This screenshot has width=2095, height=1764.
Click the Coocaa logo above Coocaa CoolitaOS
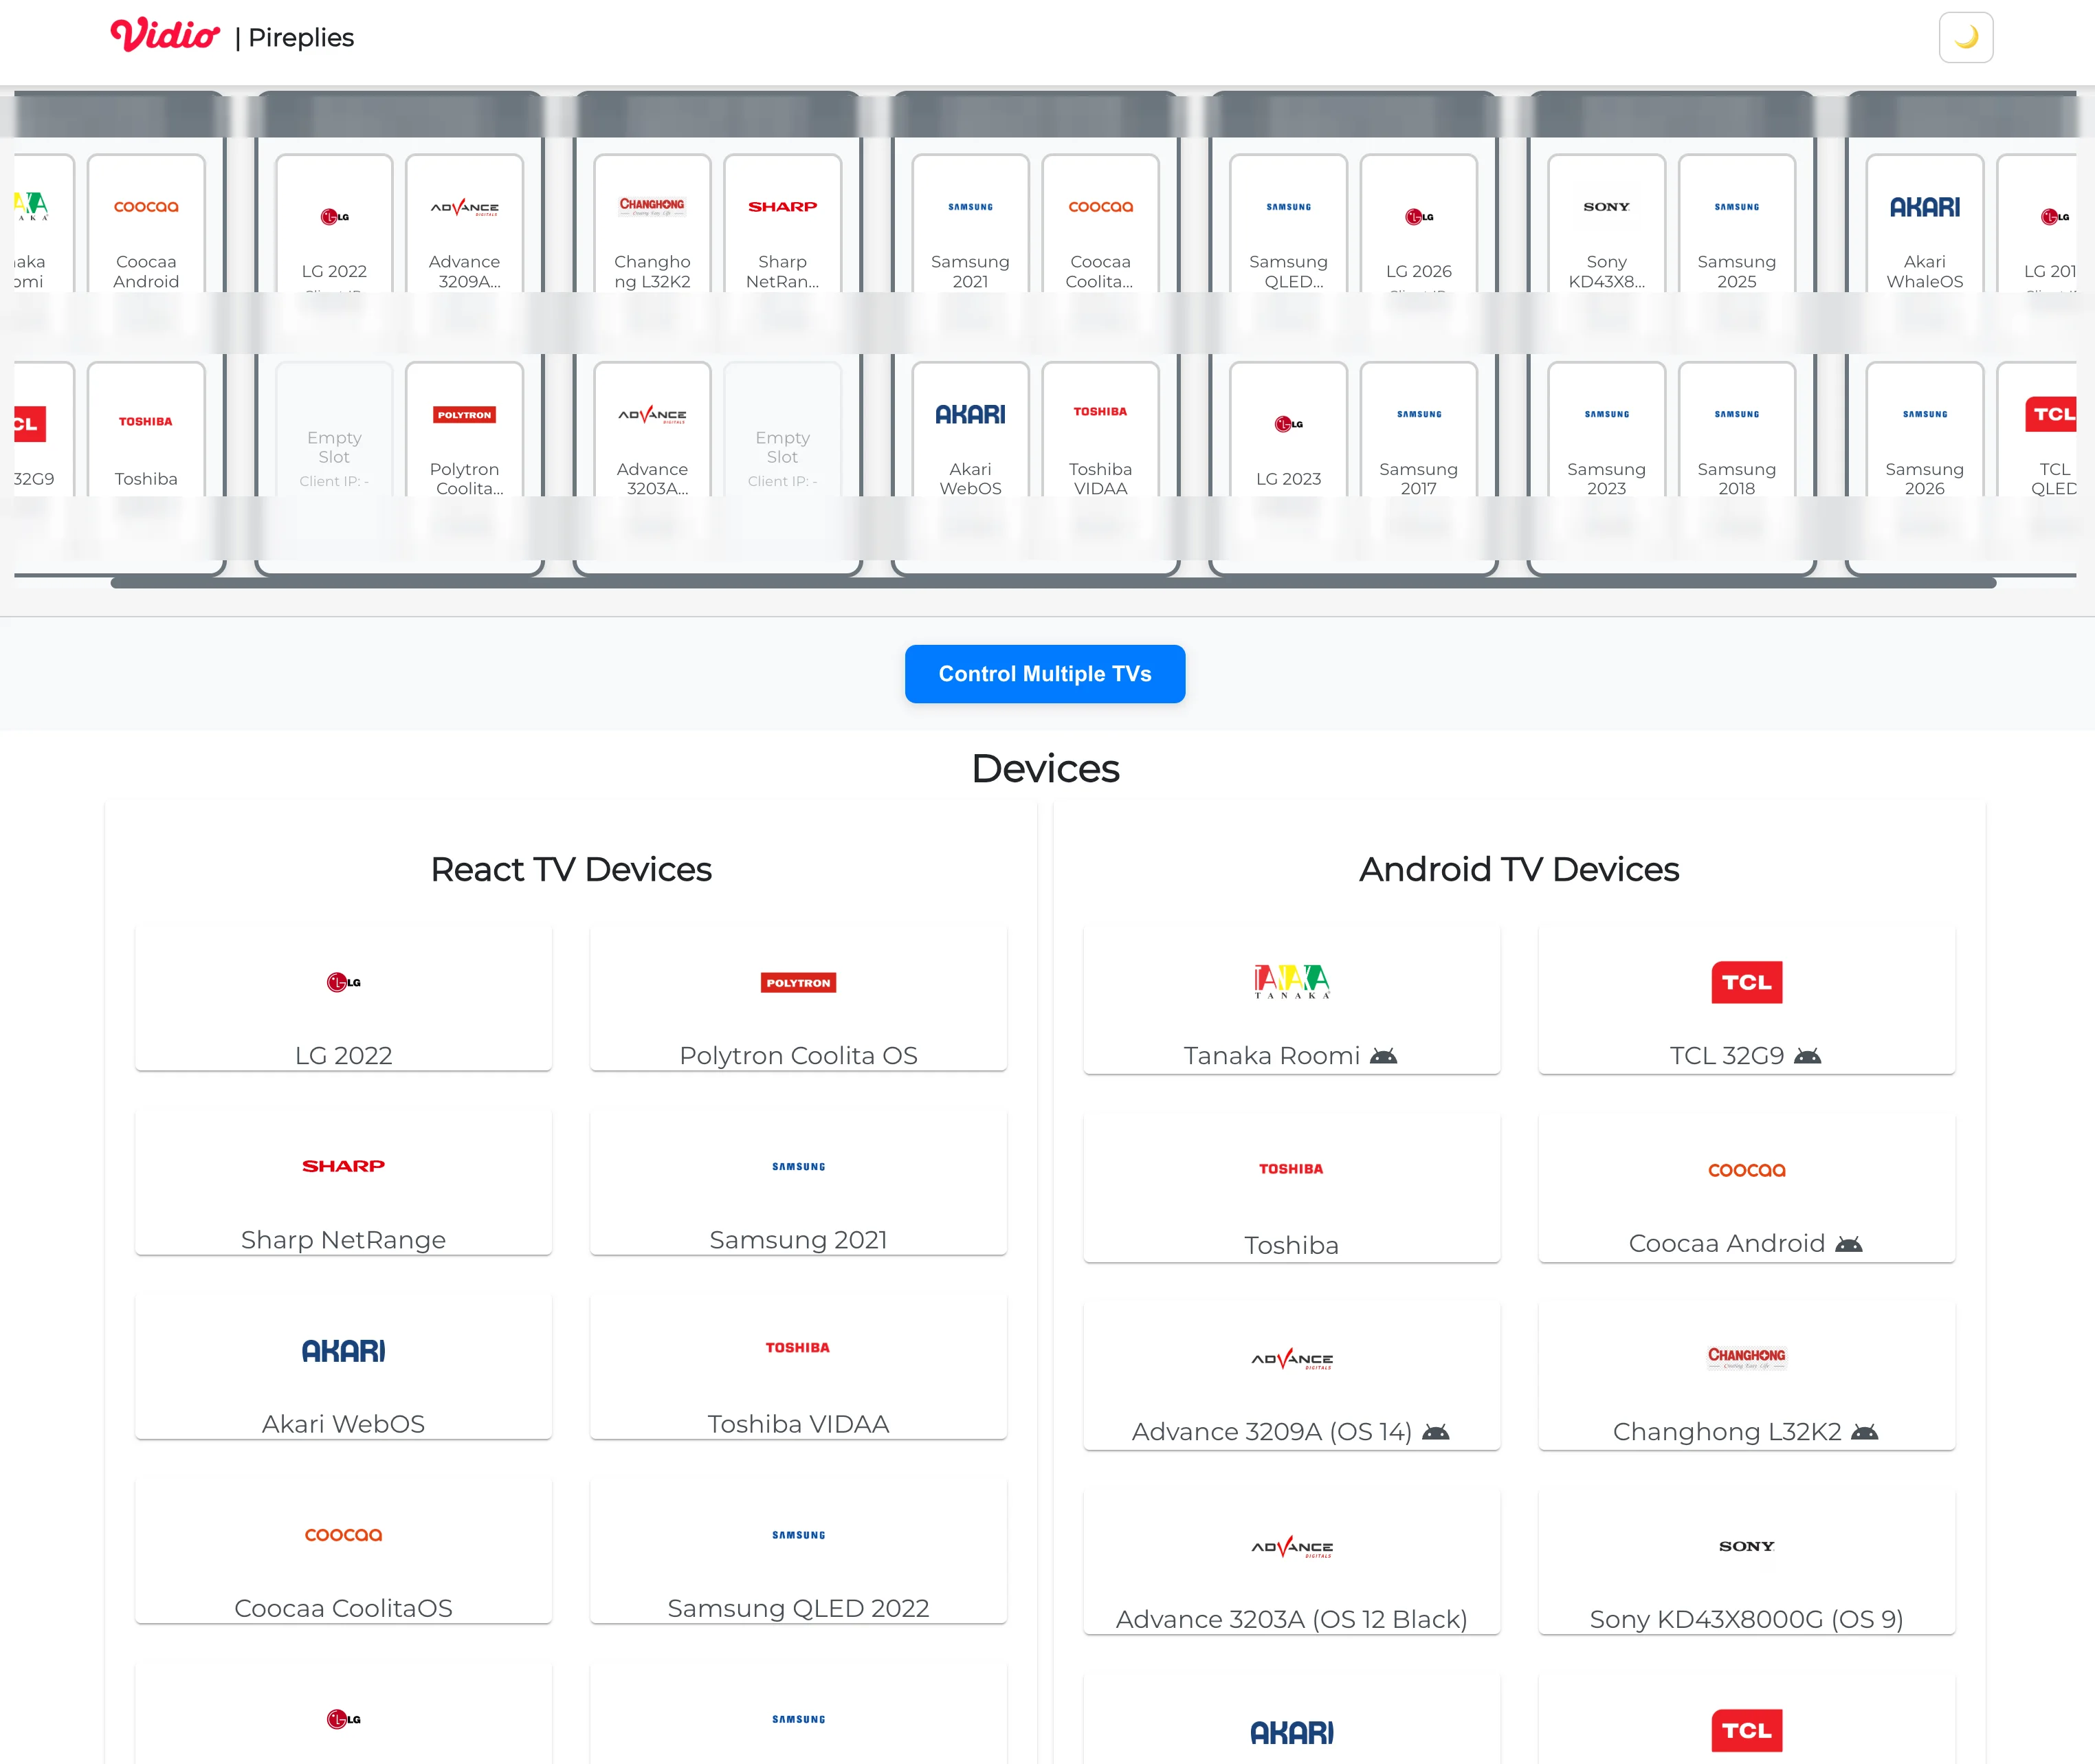tap(343, 1535)
